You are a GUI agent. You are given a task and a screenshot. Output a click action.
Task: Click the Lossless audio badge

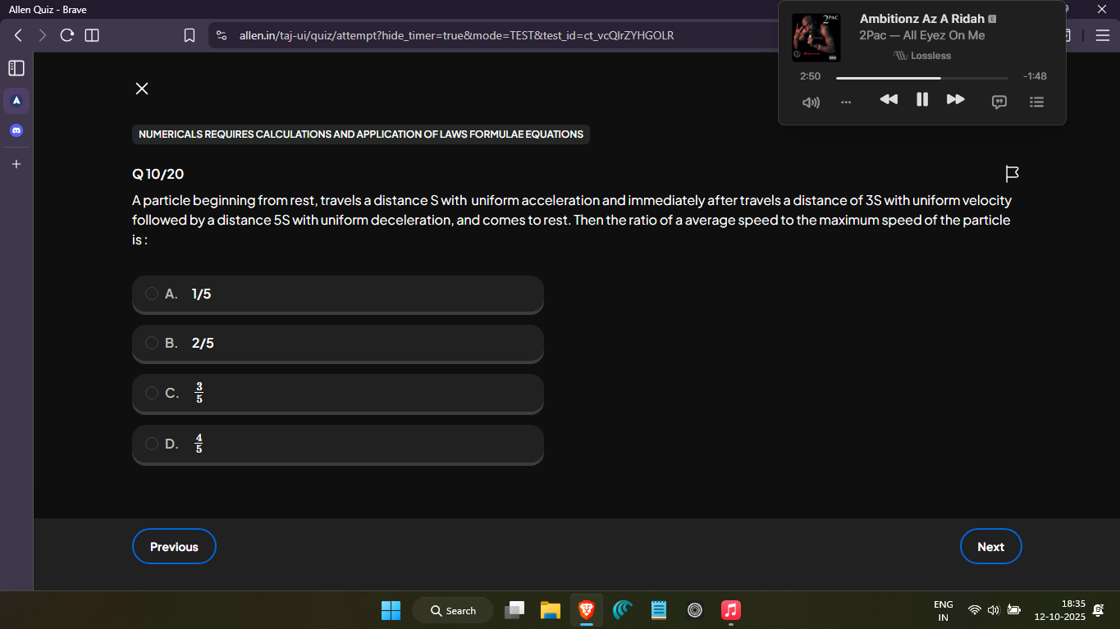(x=922, y=56)
